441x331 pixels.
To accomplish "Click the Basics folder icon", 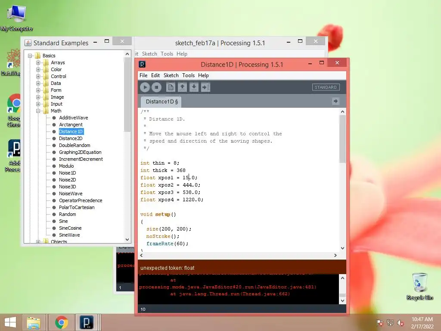I will (38, 56).
